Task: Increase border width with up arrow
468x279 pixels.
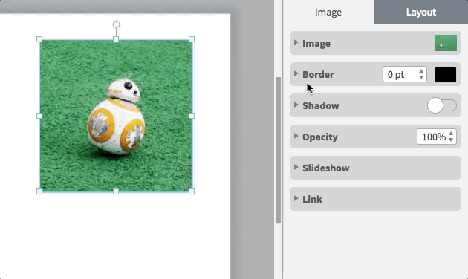Action: click(x=421, y=71)
